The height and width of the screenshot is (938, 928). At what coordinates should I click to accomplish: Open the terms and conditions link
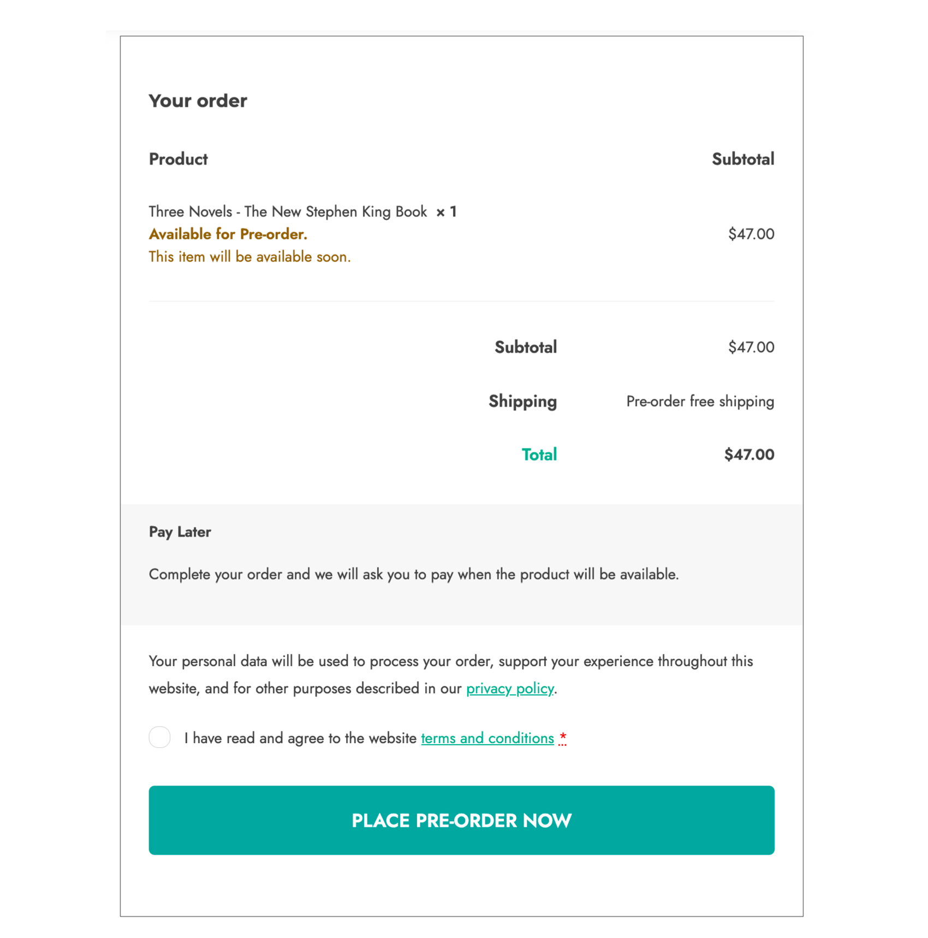click(487, 738)
